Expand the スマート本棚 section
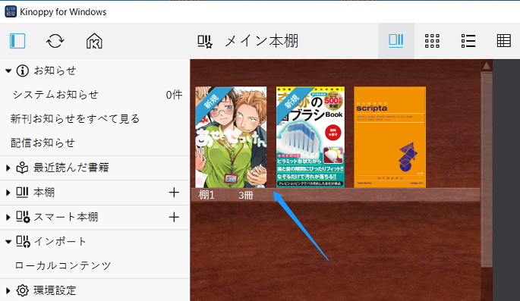The height and width of the screenshot is (301, 520). (8, 218)
